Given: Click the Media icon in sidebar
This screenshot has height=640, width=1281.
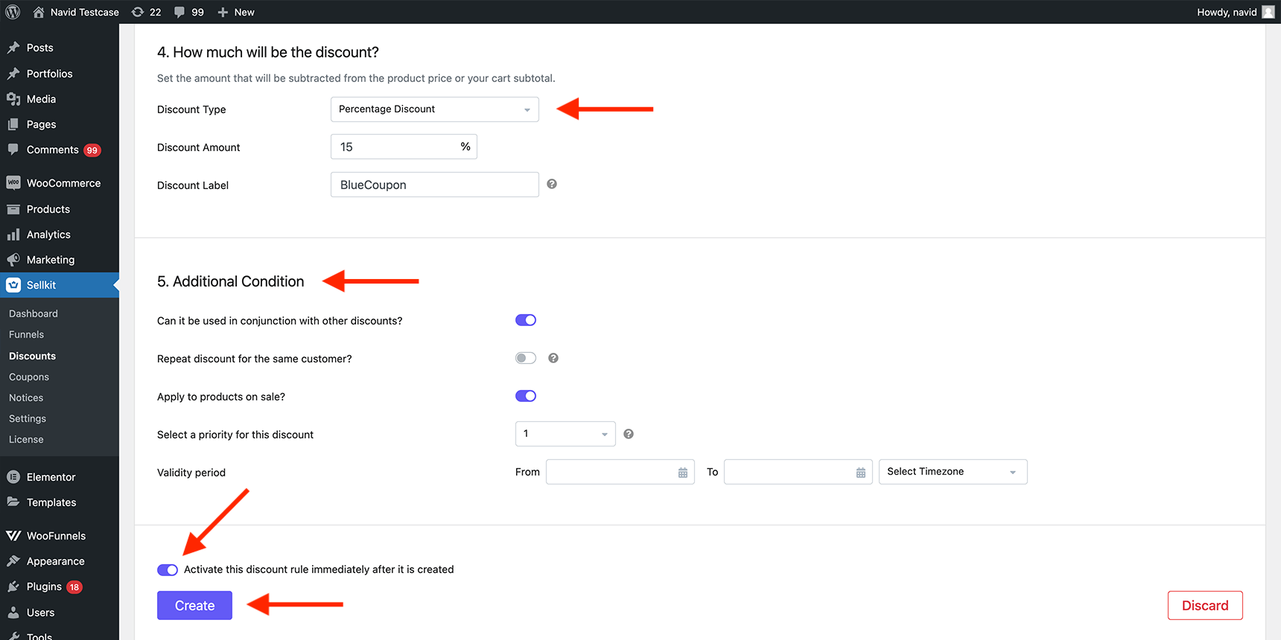Looking at the screenshot, I should tap(13, 99).
